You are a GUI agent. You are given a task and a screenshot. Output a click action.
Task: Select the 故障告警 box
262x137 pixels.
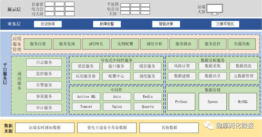pyautogui.click(x=107, y=24)
